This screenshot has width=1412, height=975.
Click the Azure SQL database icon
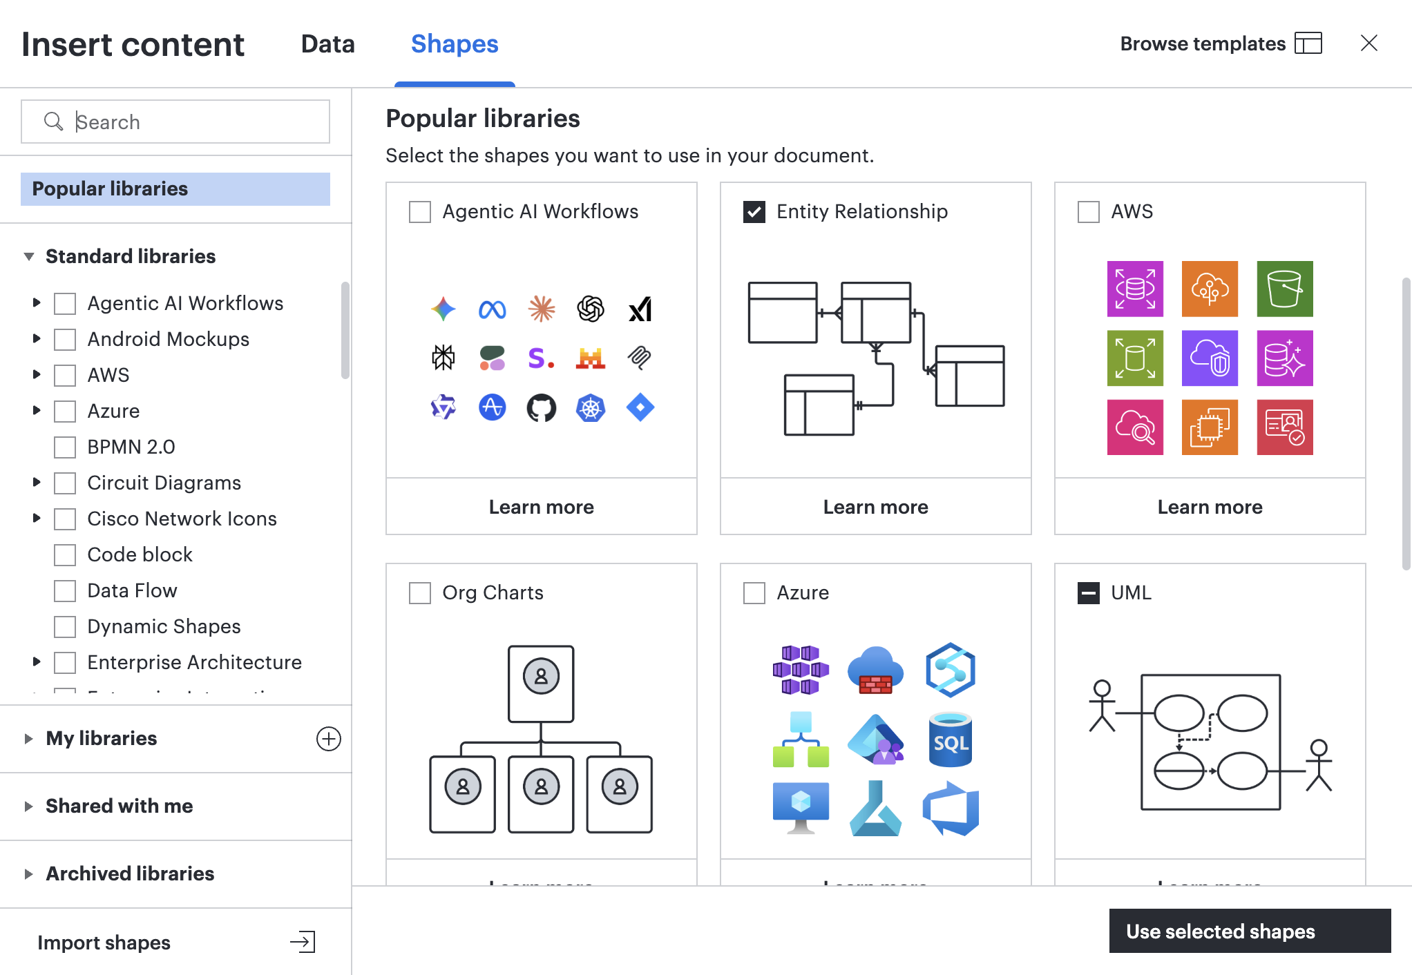pos(951,740)
